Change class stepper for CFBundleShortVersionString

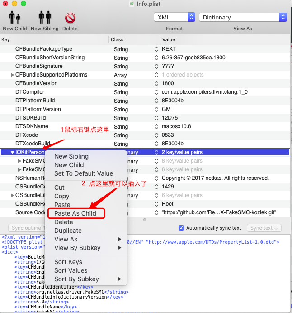tap(156, 58)
